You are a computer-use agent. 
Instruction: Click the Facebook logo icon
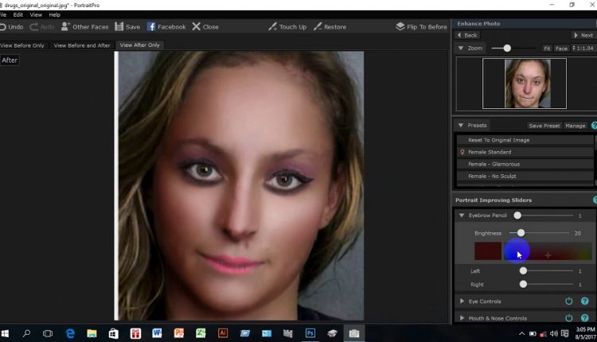(x=151, y=26)
